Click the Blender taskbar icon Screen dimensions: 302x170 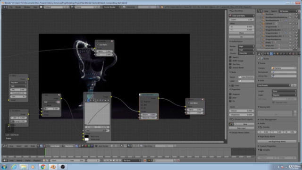pyautogui.click(x=53, y=167)
